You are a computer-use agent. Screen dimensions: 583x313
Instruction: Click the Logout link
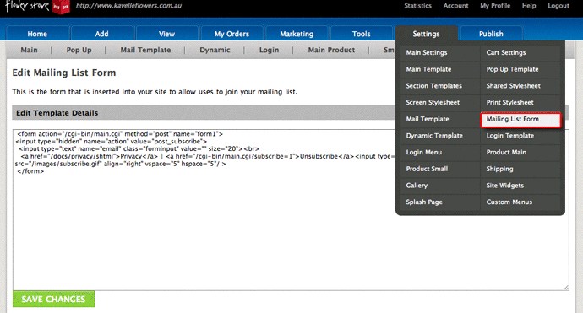point(558,6)
